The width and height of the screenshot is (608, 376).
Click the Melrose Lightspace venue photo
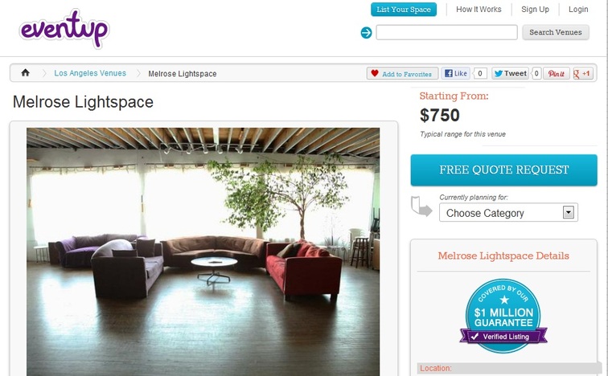coord(203,251)
